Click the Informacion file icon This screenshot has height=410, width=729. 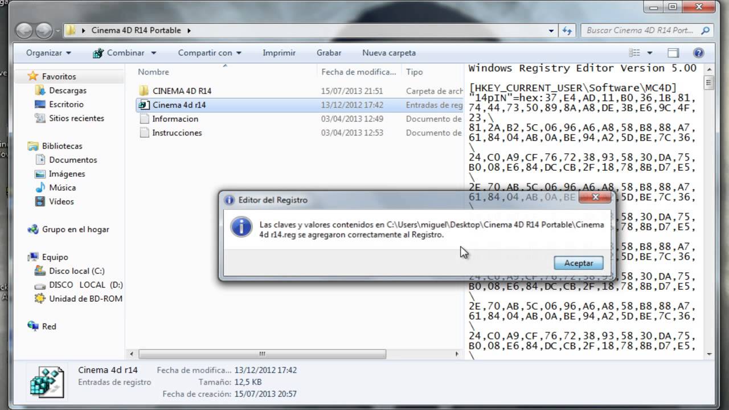144,118
